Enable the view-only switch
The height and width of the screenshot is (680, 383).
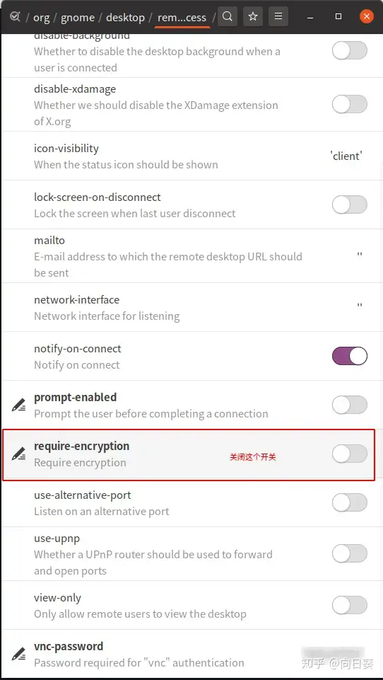(x=350, y=605)
